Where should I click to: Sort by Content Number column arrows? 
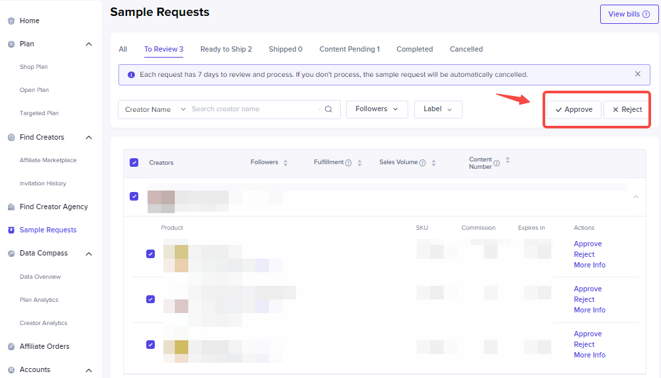pos(507,160)
